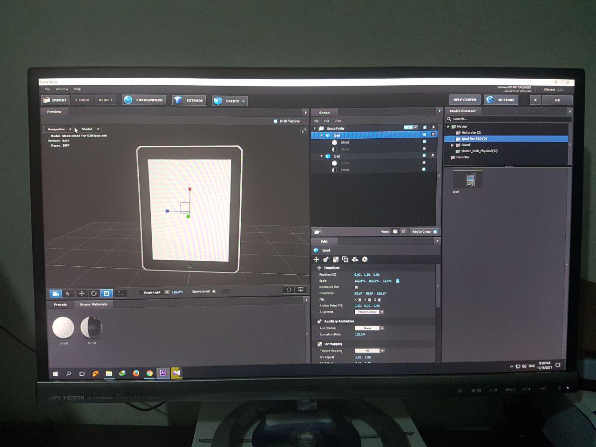Switch to the Scene Materials tab
The height and width of the screenshot is (447, 596).
coord(94,305)
